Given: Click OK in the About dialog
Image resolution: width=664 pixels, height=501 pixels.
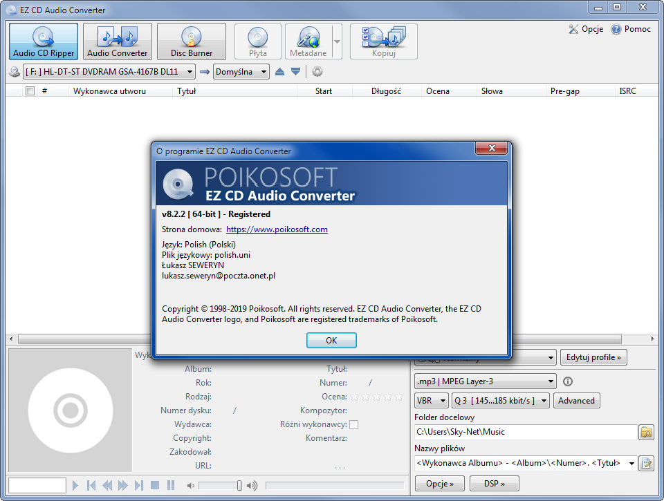Looking at the screenshot, I should (x=331, y=340).
